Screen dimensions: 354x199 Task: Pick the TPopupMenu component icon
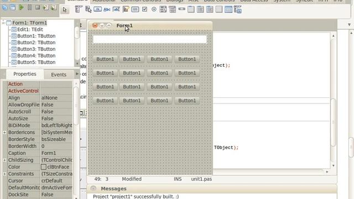point(88,9)
